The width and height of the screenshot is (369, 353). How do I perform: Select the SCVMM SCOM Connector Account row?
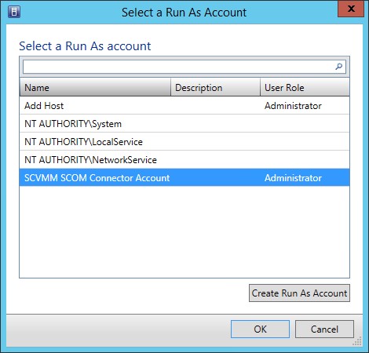click(184, 178)
